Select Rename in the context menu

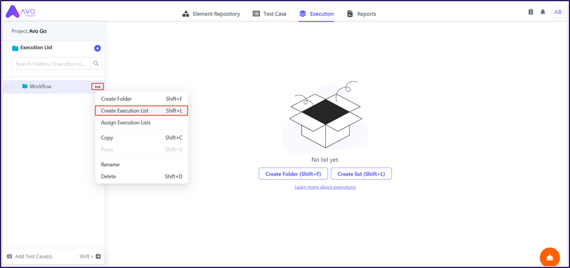tap(110, 165)
